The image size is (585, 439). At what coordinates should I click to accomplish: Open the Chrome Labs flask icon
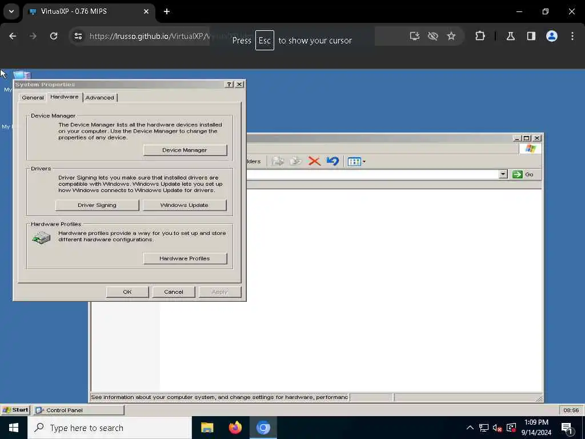coord(511,36)
